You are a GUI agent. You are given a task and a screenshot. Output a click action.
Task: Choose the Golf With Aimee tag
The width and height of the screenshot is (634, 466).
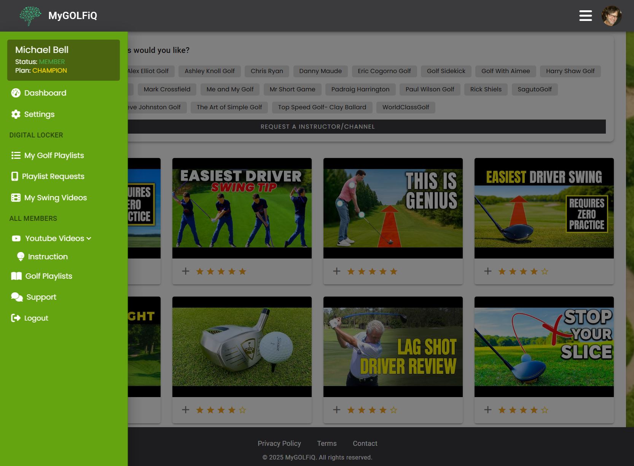pos(506,71)
